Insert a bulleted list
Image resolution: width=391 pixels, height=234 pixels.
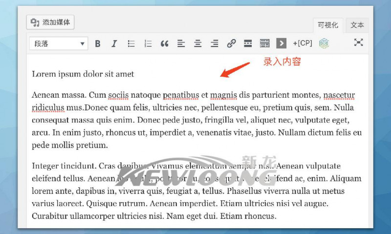coord(131,43)
